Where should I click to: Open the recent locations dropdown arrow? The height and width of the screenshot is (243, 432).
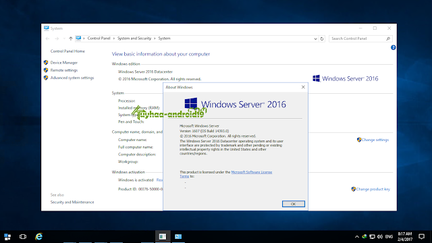click(64, 38)
